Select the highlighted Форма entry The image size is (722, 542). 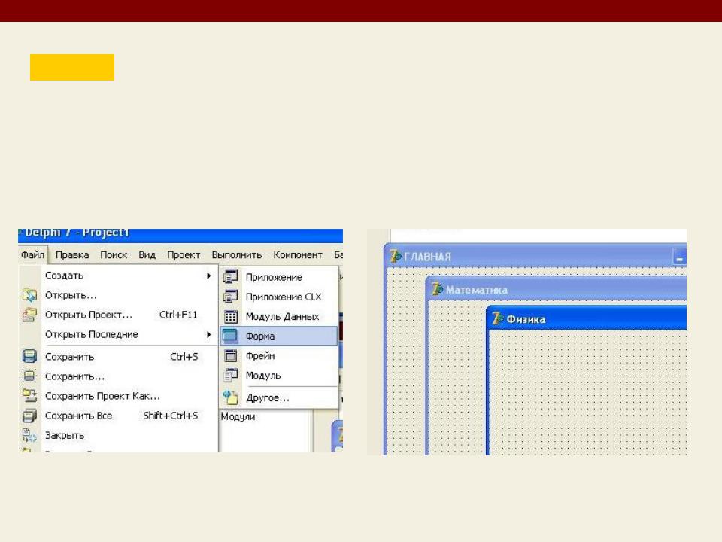pos(279,336)
